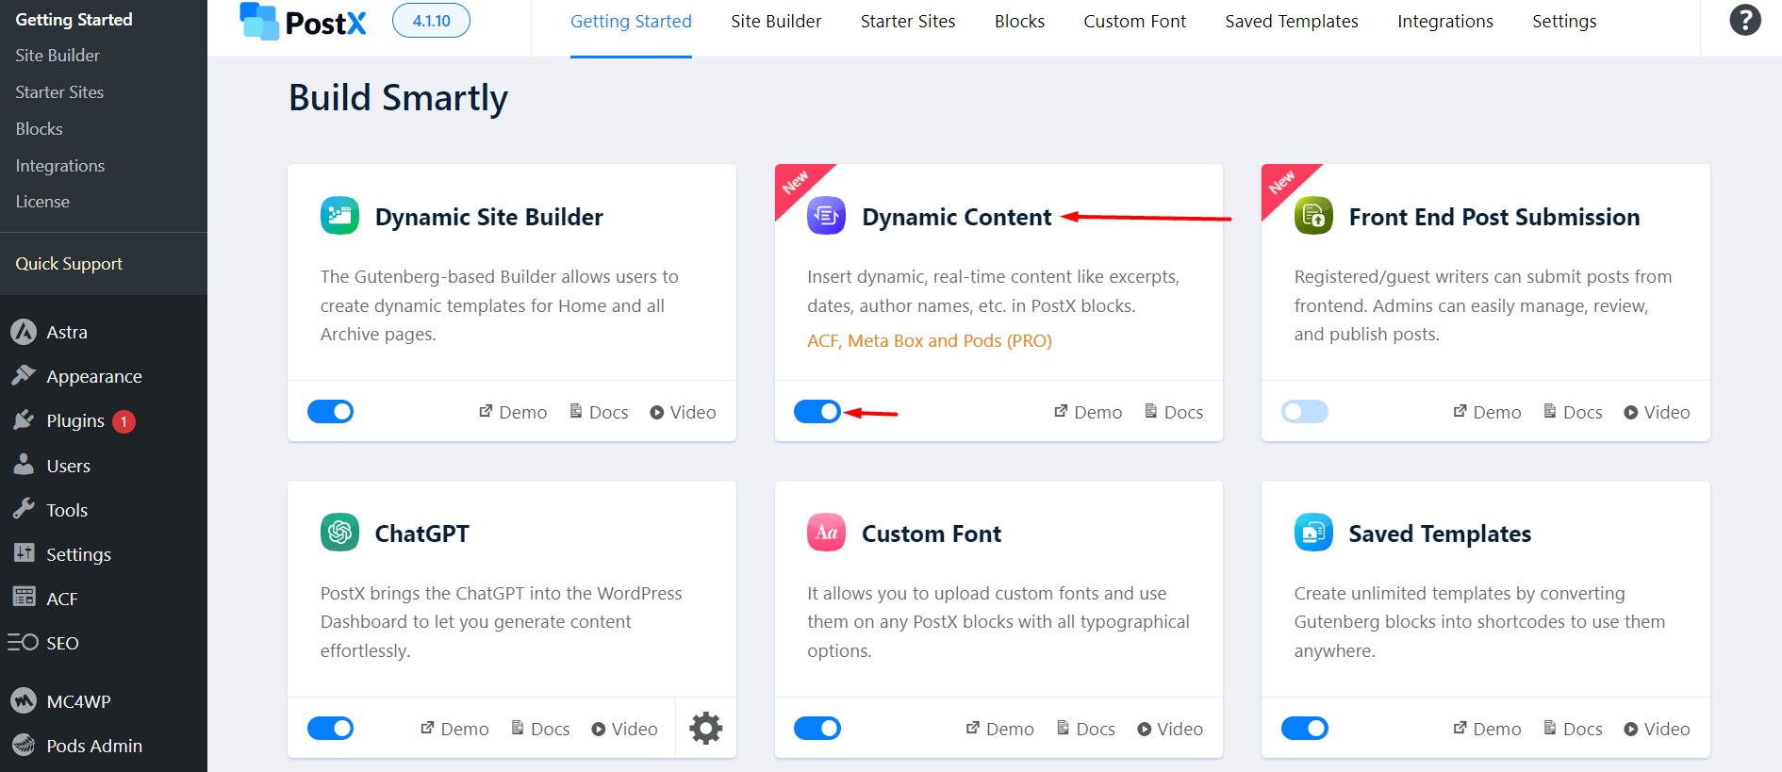The width and height of the screenshot is (1782, 772).
Task: Open the Settings top tab
Action: tap(1564, 22)
